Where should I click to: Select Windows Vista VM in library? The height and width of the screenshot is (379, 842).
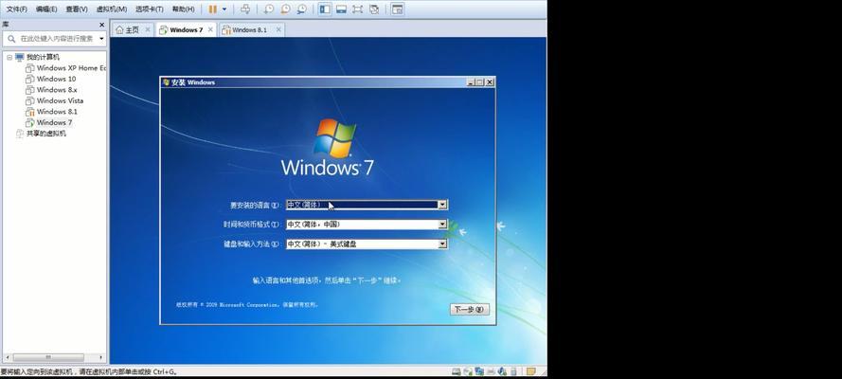(x=61, y=101)
